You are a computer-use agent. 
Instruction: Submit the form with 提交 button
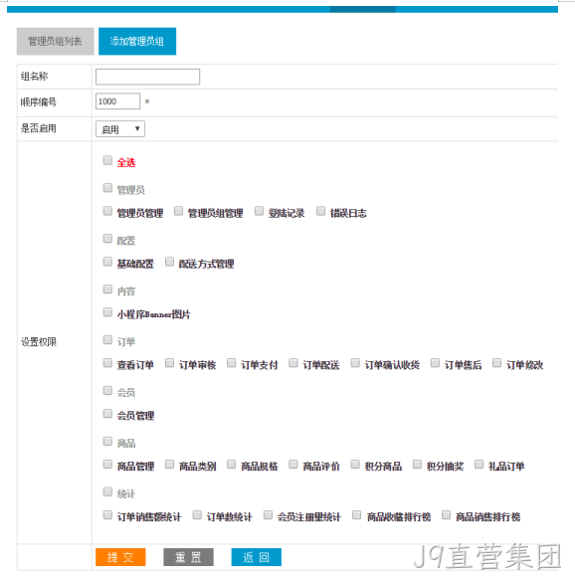point(120,557)
